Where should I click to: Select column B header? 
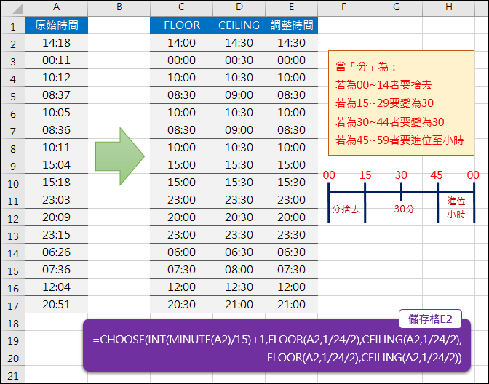[x=119, y=7]
